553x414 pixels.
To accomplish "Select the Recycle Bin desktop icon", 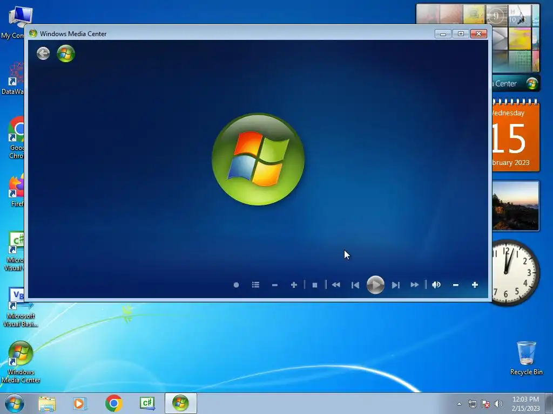I will point(526,358).
